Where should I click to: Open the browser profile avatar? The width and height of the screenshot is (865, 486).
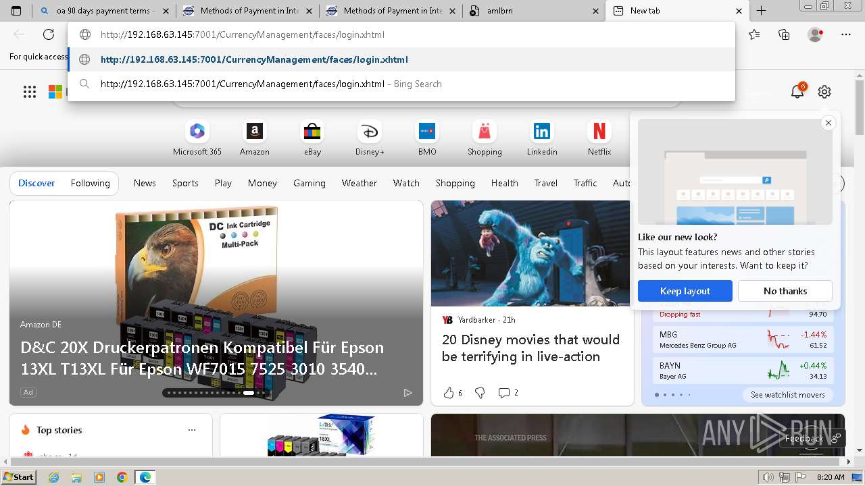click(x=815, y=34)
